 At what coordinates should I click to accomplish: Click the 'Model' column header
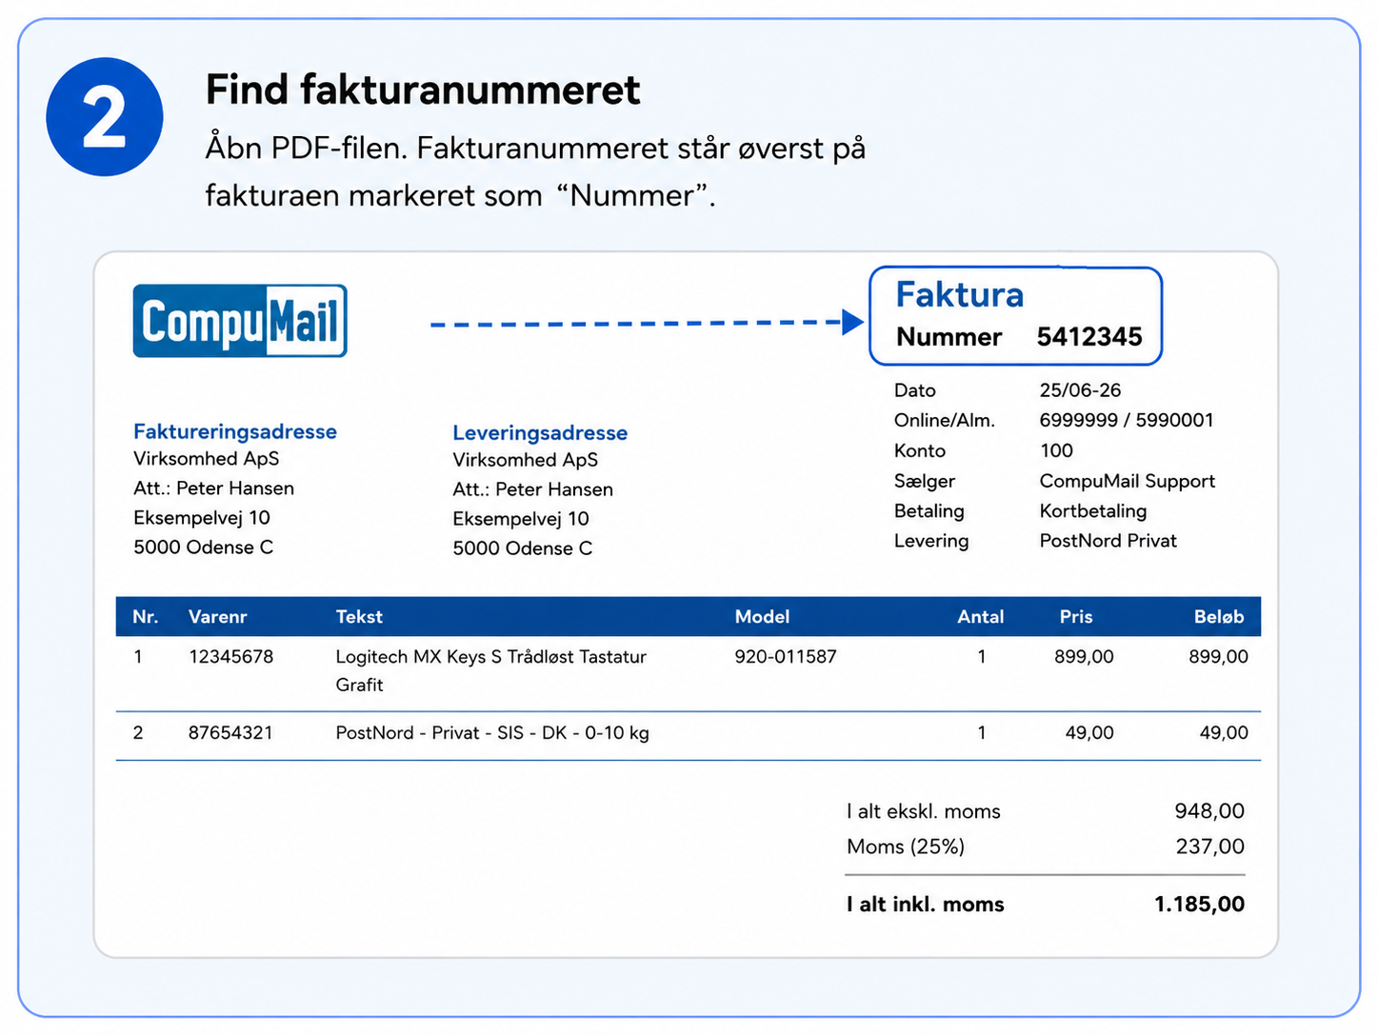click(762, 617)
